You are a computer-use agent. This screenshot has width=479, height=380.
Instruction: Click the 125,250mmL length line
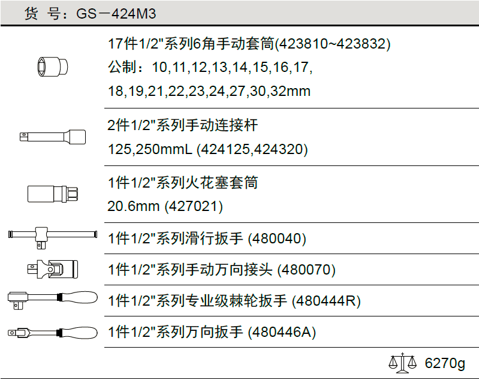click(x=208, y=149)
